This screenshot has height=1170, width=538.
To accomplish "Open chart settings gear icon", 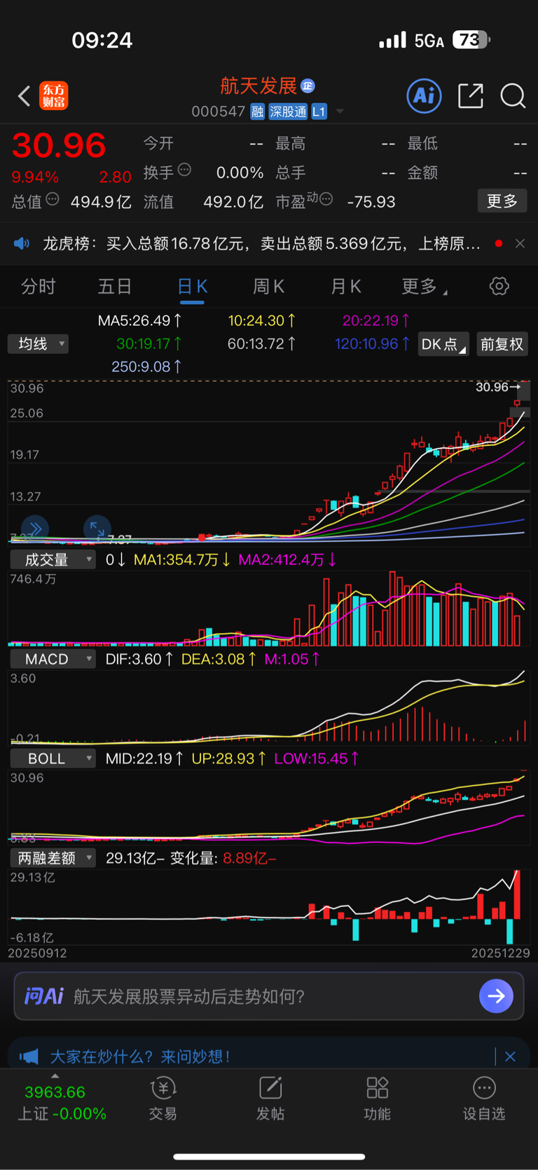I will coord(499,286).
